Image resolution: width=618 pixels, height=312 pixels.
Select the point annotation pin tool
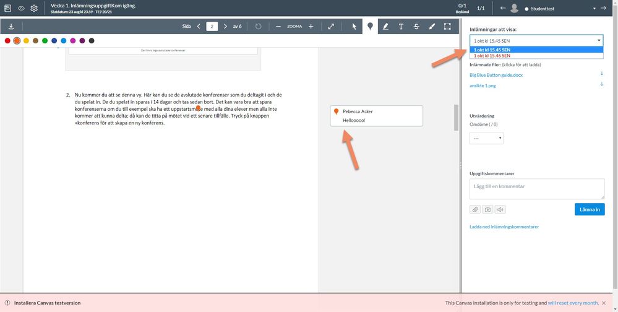click(370, 27)
